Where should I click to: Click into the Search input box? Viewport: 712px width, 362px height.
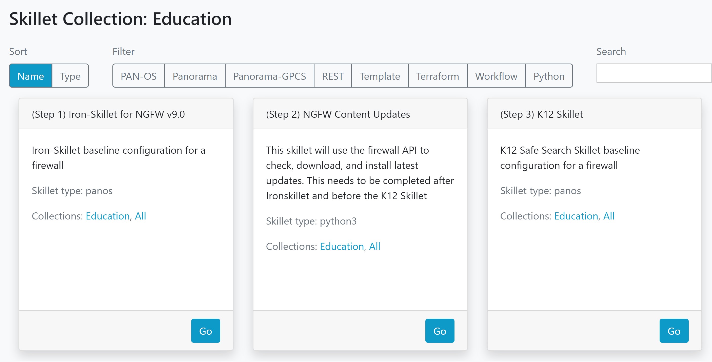coord(654,73)
